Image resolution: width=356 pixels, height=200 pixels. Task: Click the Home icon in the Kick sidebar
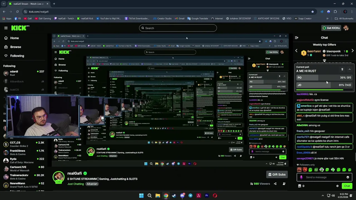coord(6,38)
